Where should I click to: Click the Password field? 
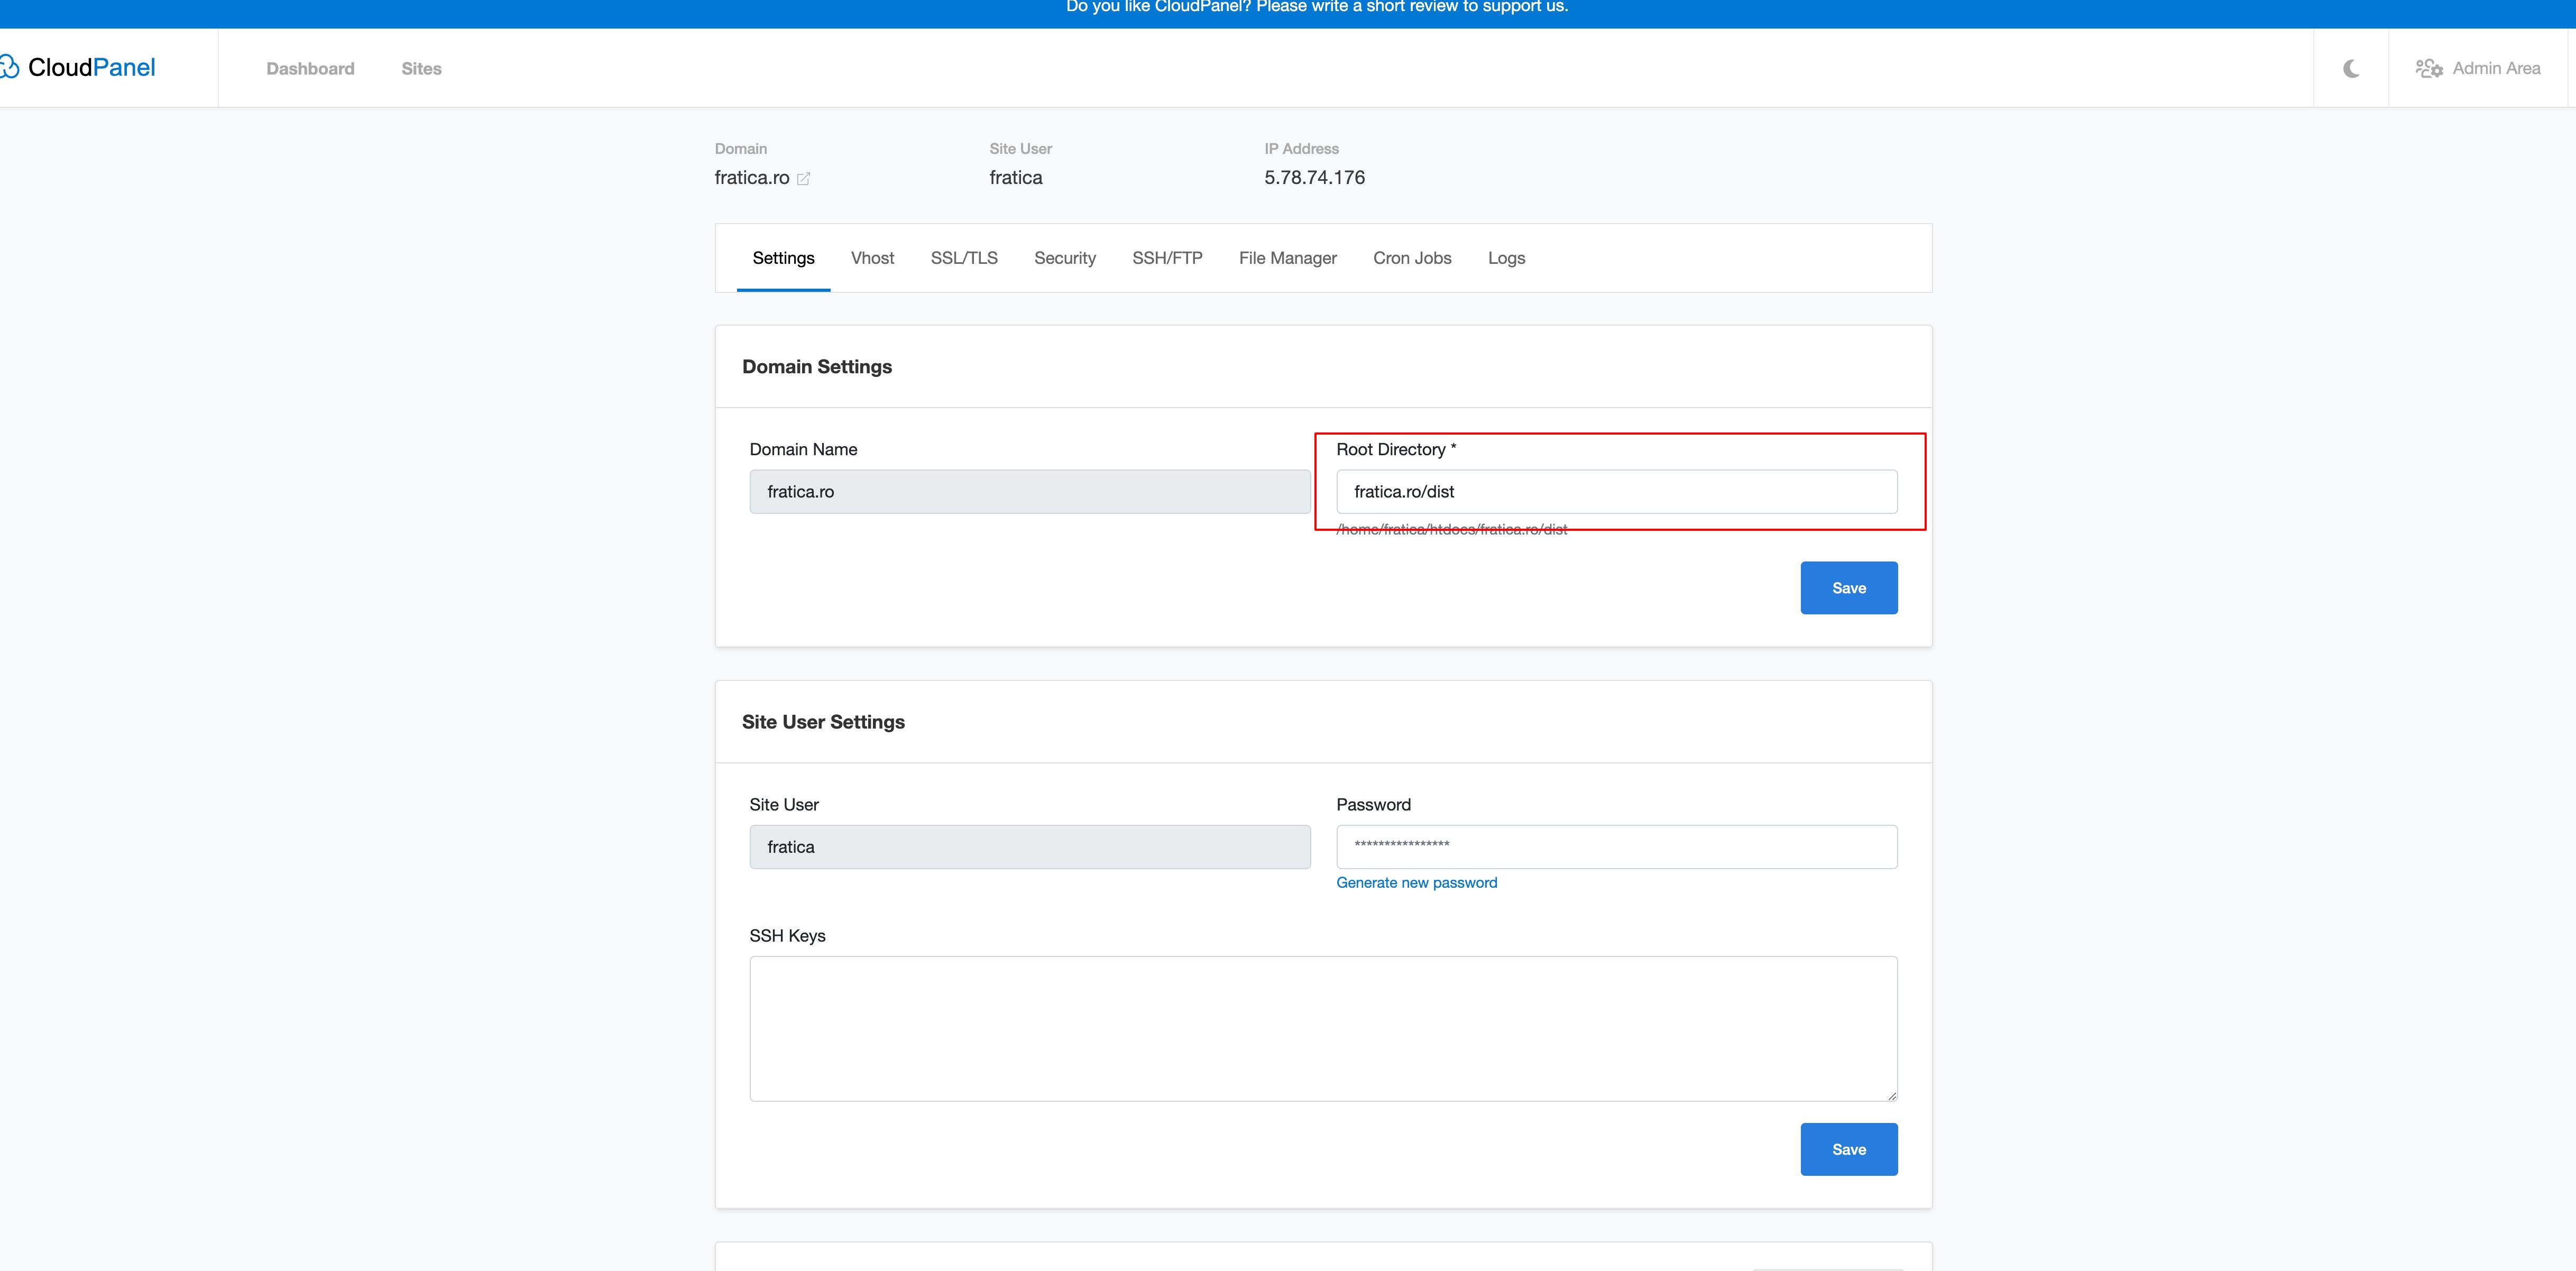[1616, 846]
